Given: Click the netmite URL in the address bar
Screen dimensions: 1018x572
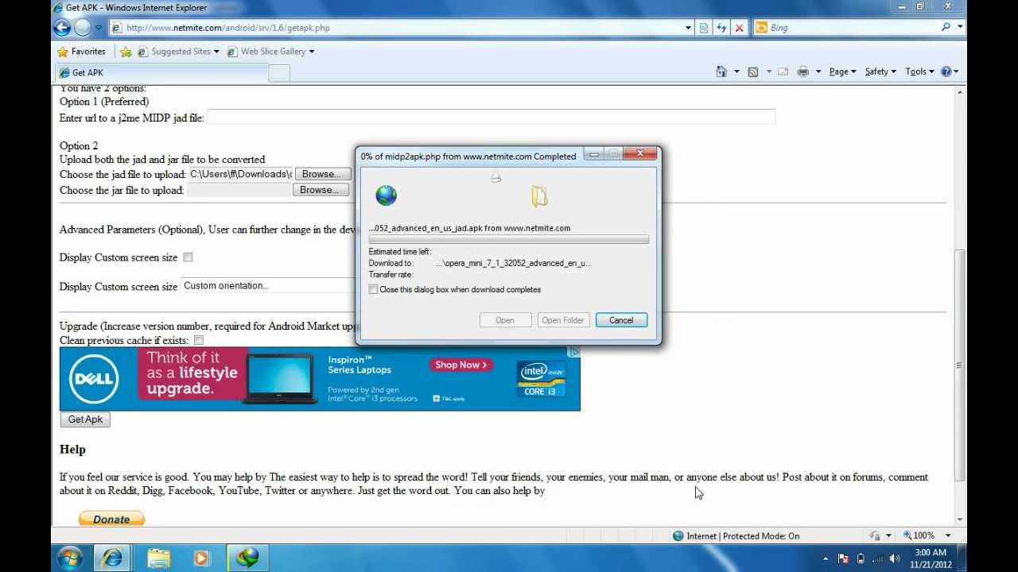Looking at the screenshot, I should point(227,28).
